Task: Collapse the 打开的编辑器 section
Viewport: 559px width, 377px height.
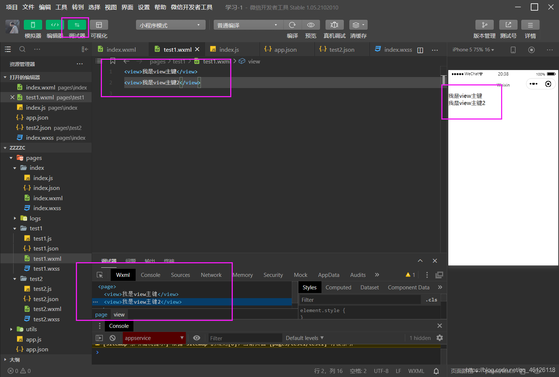Action: coord(5,77)
